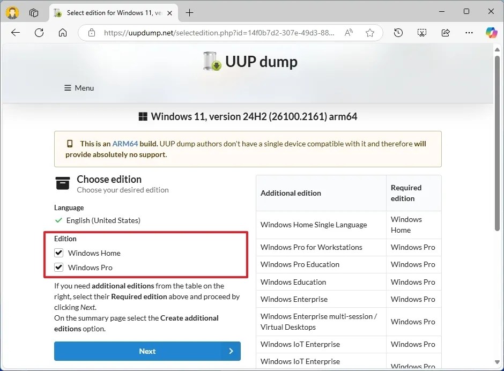
Task: Select the 'Windows Education' table cell
Action: [321, 282]
